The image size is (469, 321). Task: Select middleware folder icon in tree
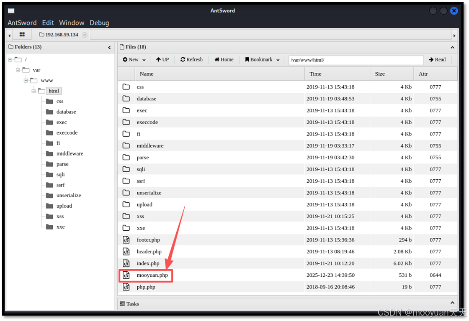[50, 154]
